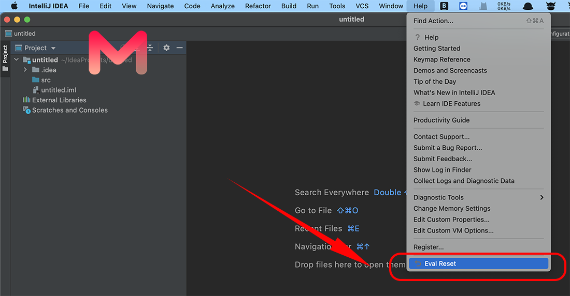Screen dimensions: 570x296
Task: Open the VCS menu
Action: (x=362, y=6)
